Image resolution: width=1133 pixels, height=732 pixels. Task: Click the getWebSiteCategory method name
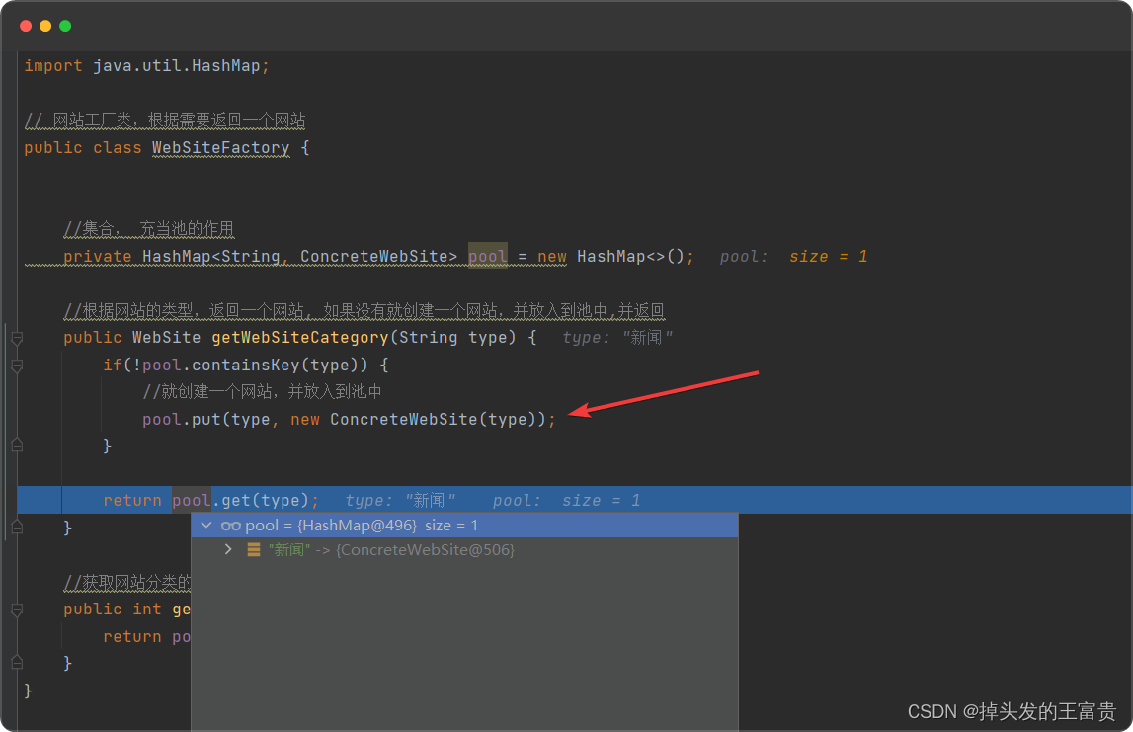pyautogui.click(x=300, y=338)
